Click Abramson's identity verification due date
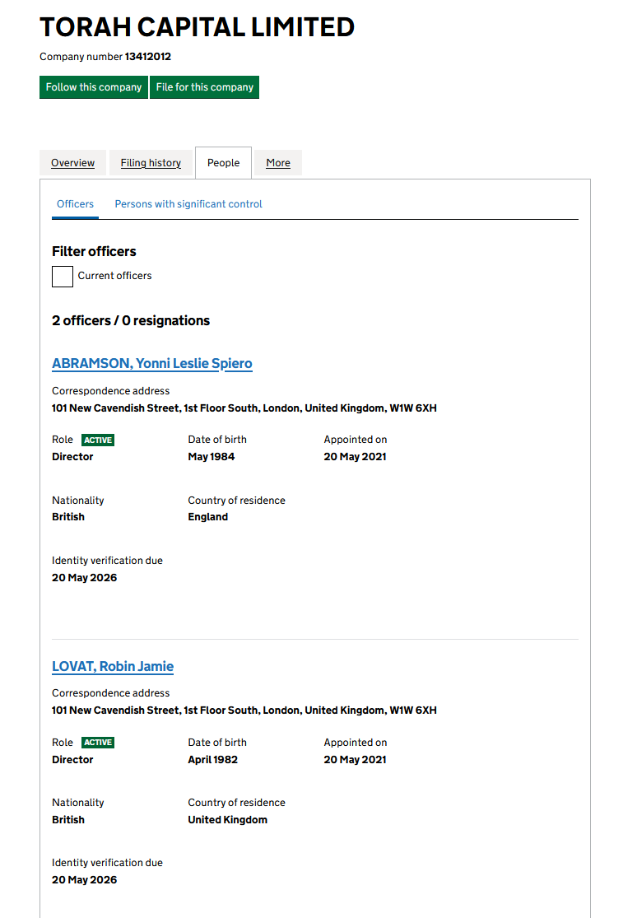 click(x=84, y=578)
